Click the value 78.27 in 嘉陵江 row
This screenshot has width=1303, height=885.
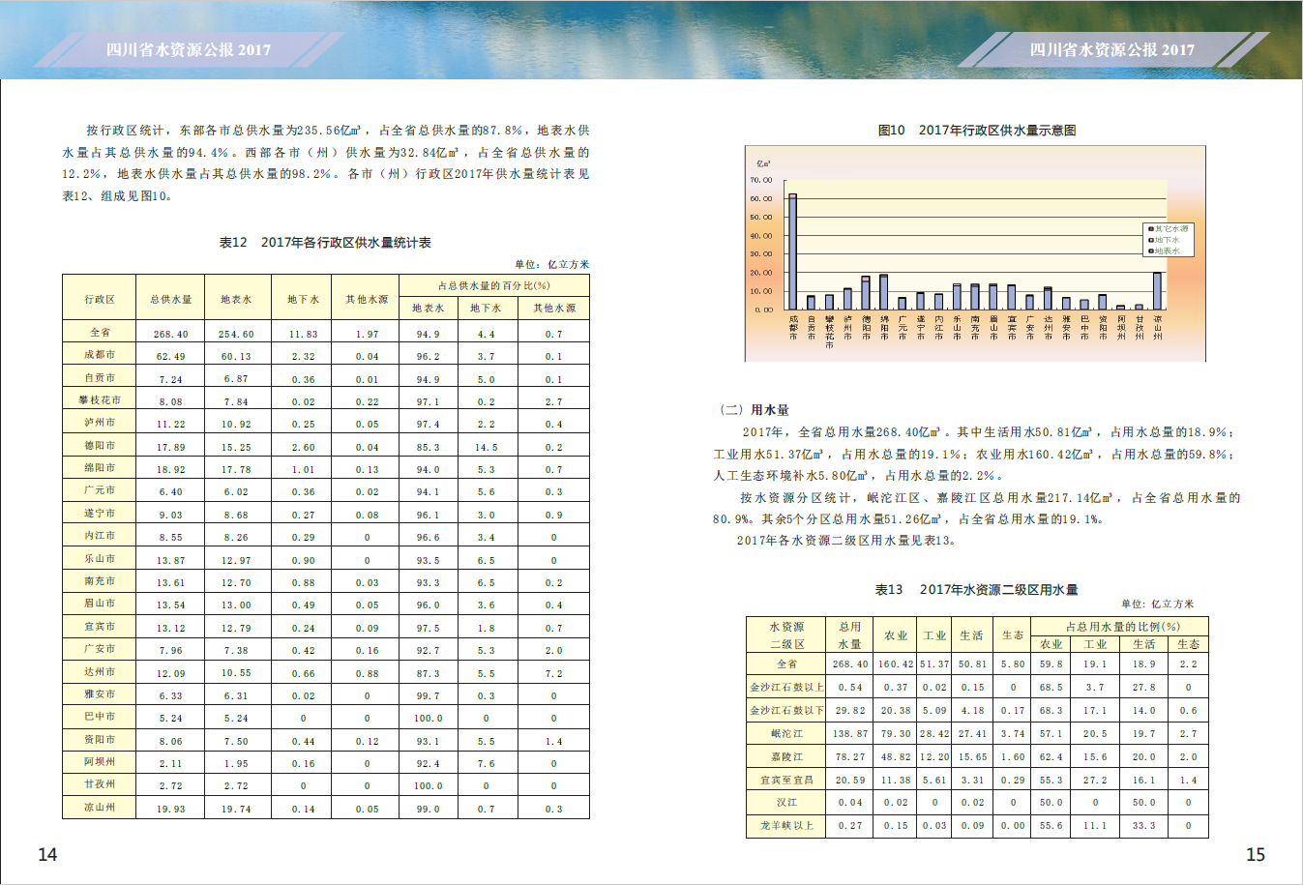850,757
